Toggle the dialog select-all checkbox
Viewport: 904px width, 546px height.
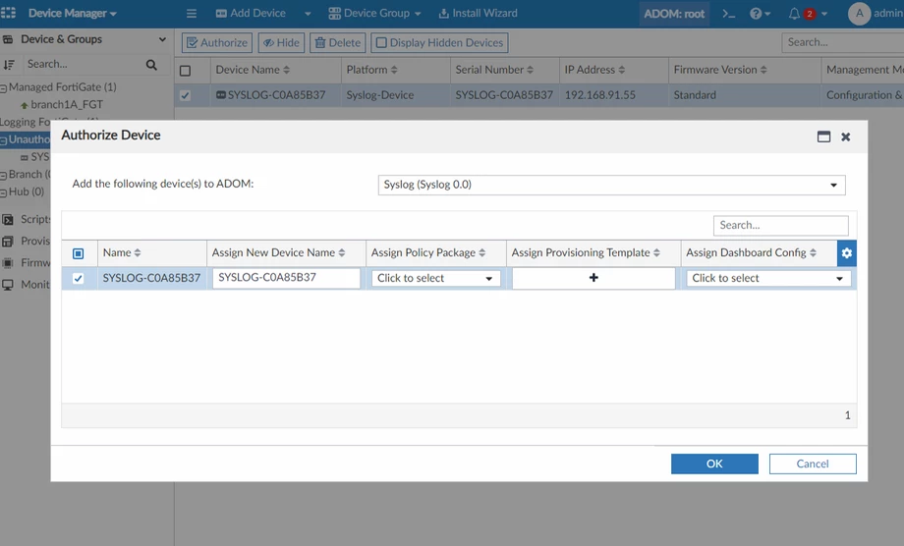coord(79,253)
